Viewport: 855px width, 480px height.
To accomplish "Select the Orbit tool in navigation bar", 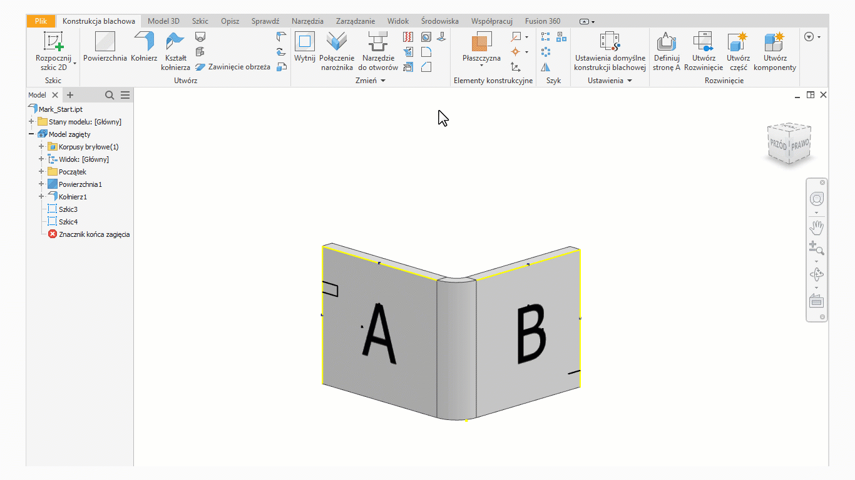I will (817, 274).
